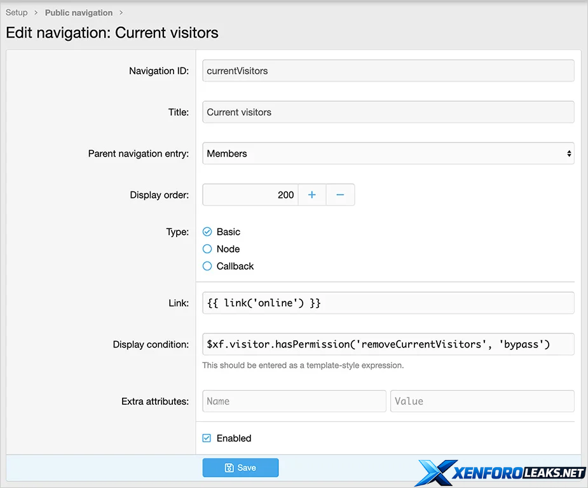The image size is (588, 488).
Task: Click the Link input field
Action: (x=388, y=303)
